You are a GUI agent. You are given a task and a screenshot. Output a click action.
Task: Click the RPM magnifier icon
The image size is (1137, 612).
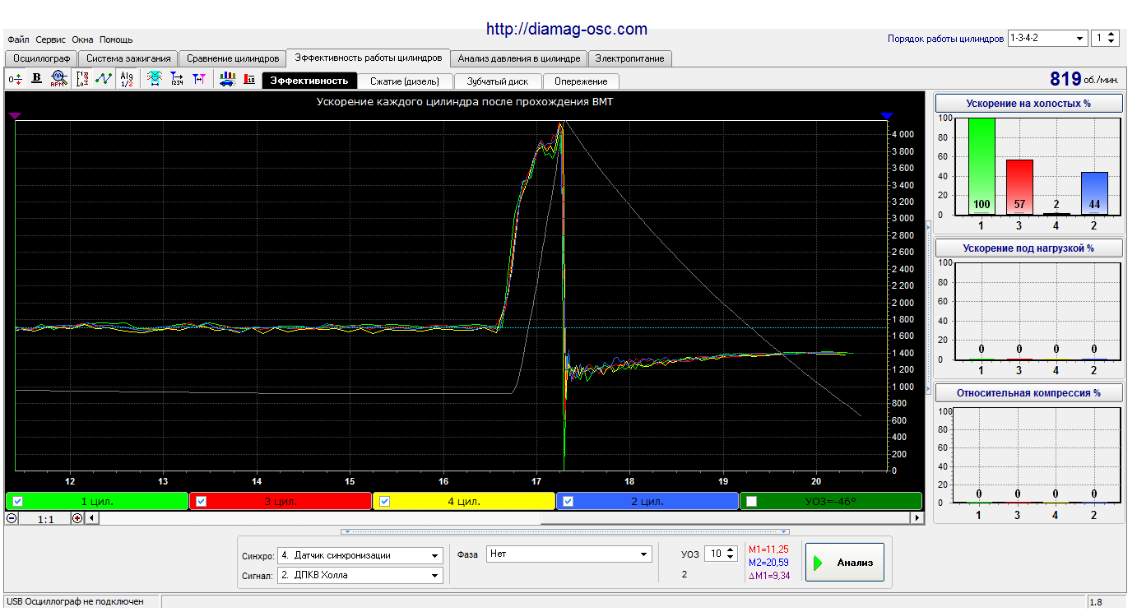(58, 79)
